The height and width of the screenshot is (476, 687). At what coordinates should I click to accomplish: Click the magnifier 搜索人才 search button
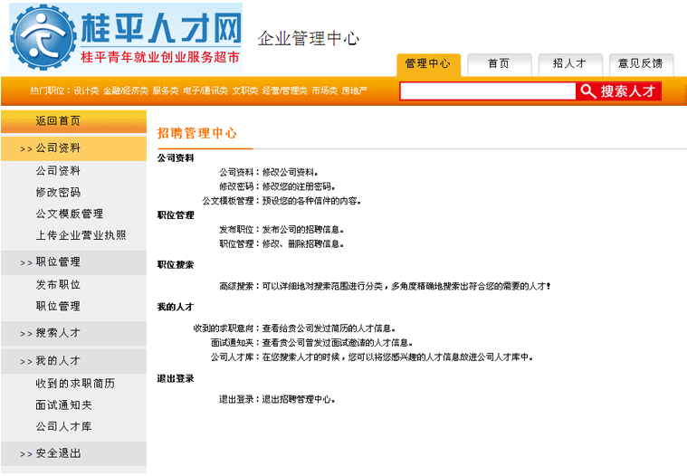click(619, 91)
